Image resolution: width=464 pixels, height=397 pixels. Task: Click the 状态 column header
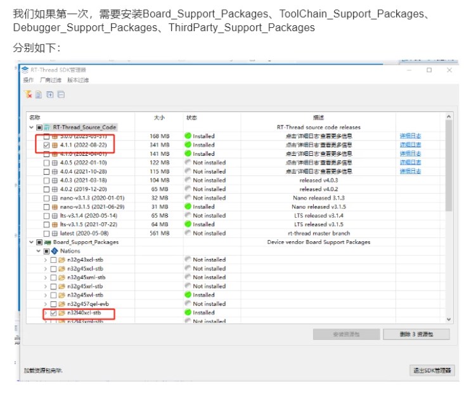(191, 118)
